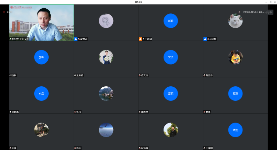Click the green microphone icon on the speaker's video
Screen dimensions: 277x150
point(11,39)
